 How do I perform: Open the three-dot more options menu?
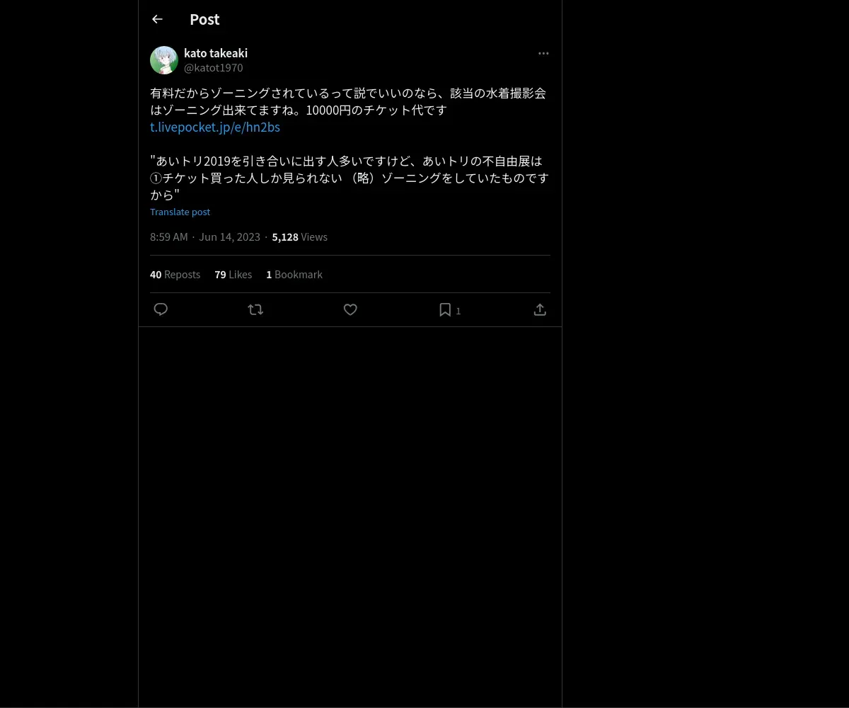pyautogui.click(x=543, y=53)
